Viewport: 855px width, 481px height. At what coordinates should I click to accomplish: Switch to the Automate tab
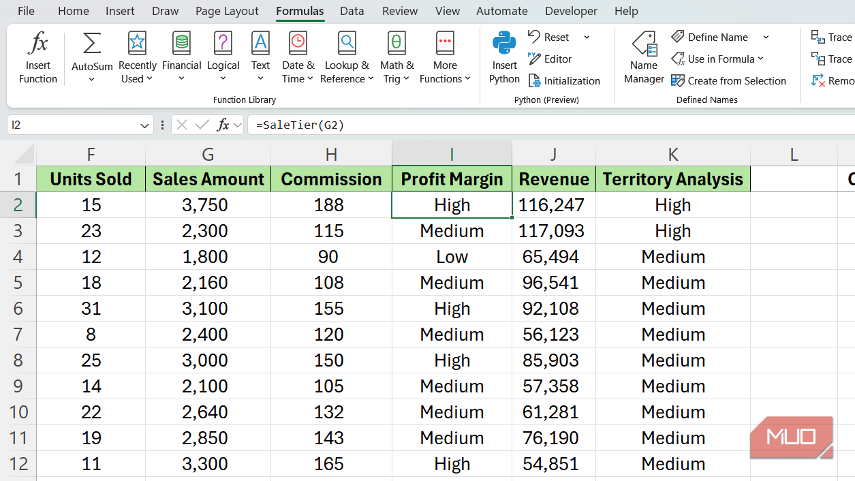point(502,11)
